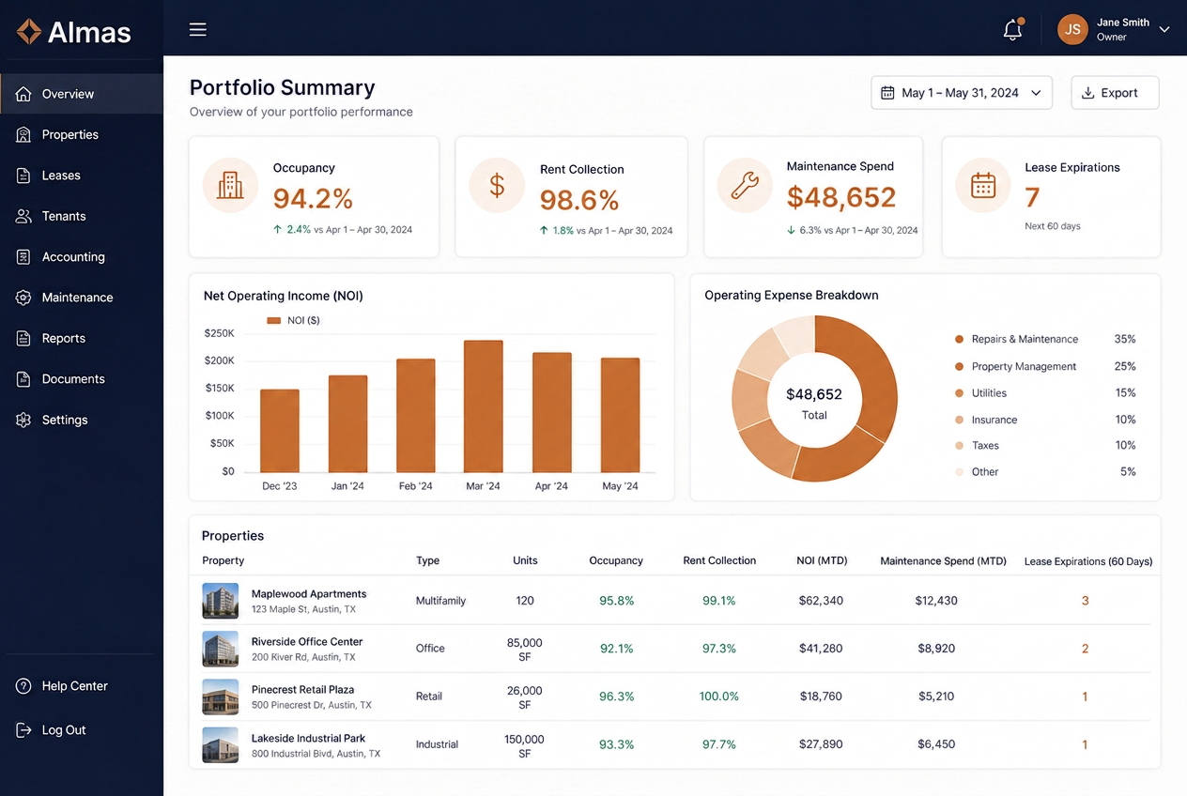Go to the Overview menu label

[68, 94]
